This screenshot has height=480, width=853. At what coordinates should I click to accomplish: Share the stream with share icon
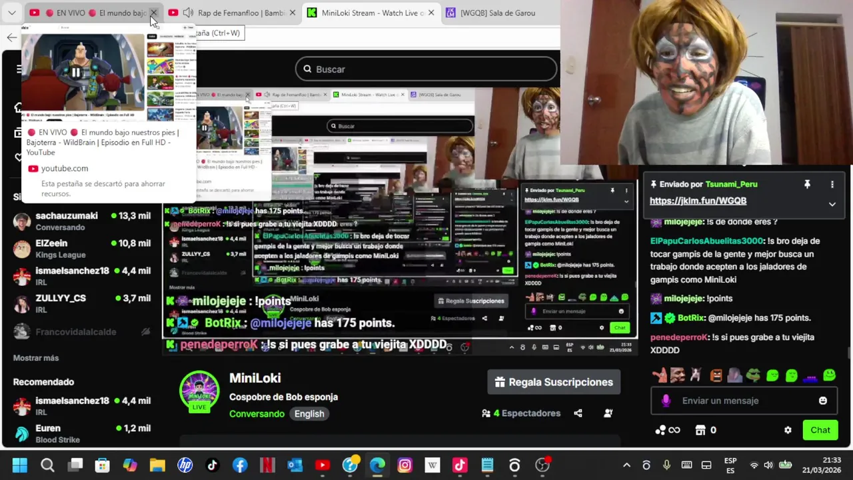pos(578,413)
